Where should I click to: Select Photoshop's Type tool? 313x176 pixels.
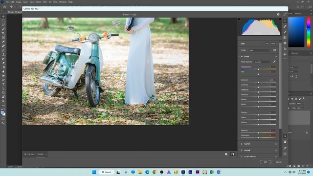(x=3, y=84)
